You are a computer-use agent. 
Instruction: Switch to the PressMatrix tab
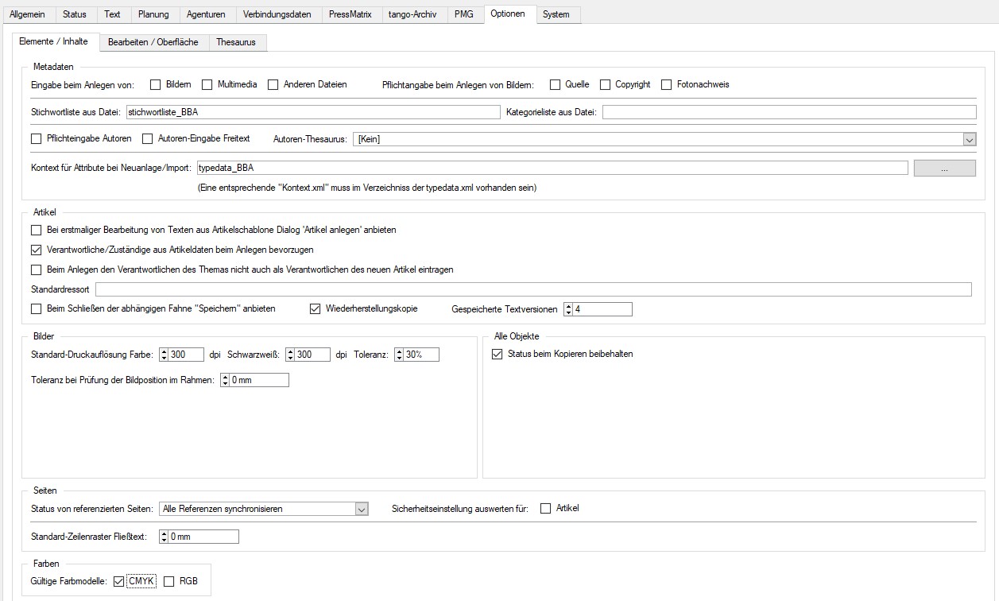tap(350, 14)
